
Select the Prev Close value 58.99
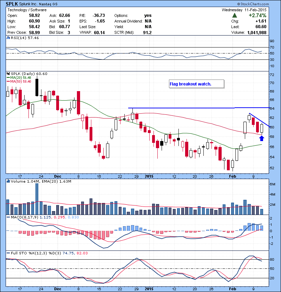pyautogui.click(x=34, y=32)
